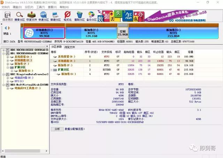Open the 文件(F) menu
The height and width of the screenshot is (158, 223).
click(6, 7)
